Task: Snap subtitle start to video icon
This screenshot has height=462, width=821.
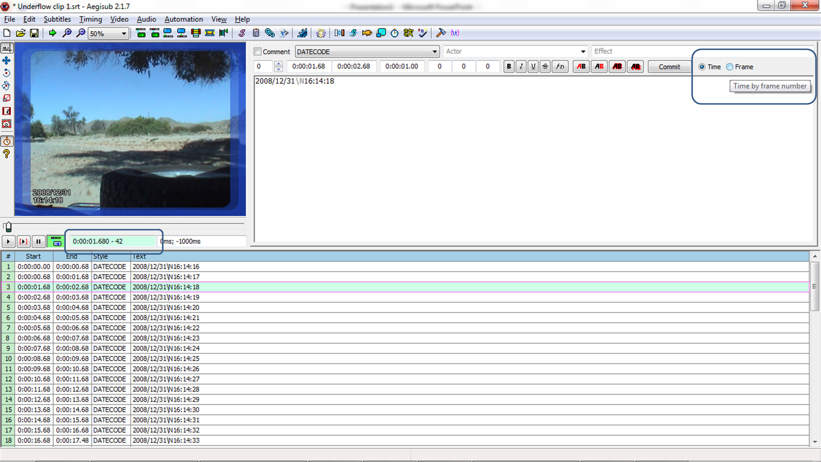Action: coord(168,33)
